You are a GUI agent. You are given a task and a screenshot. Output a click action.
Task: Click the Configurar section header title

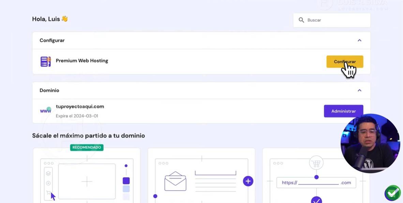point(52,40)
